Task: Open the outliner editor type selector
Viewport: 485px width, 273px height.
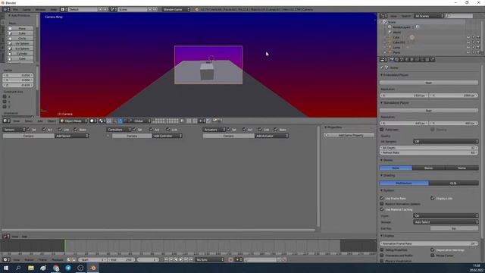Action: click(383, 16)
